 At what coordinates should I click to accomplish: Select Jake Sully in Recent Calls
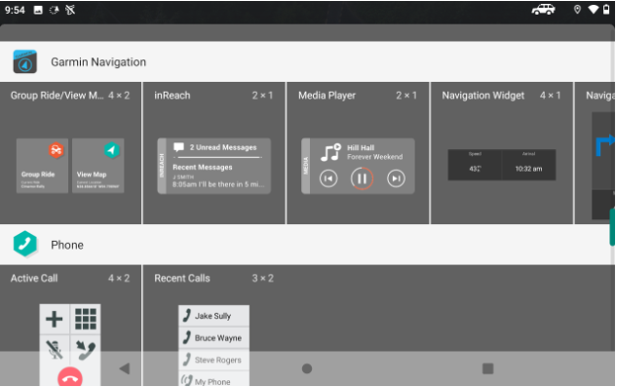tap(213, 316)
